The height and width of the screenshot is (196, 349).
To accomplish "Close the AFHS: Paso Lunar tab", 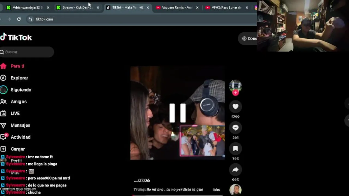I will [247, 8].
